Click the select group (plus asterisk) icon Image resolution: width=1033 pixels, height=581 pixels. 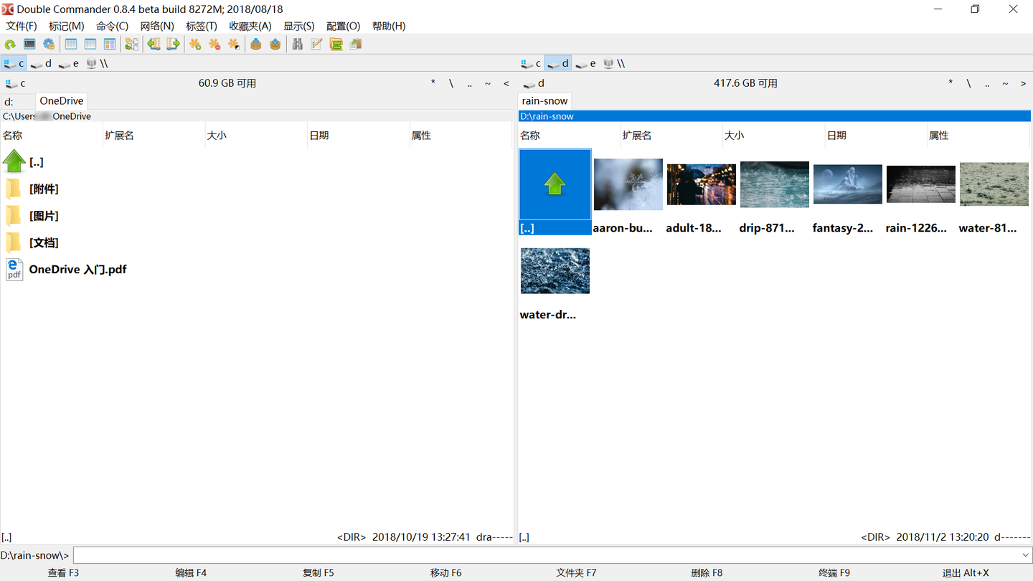195,44
